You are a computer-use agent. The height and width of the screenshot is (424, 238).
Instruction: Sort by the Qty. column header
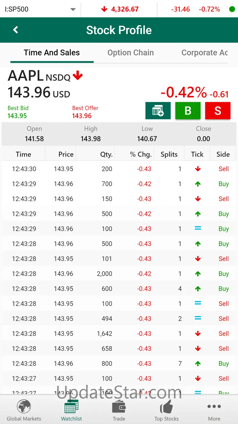tap(106, 154)
